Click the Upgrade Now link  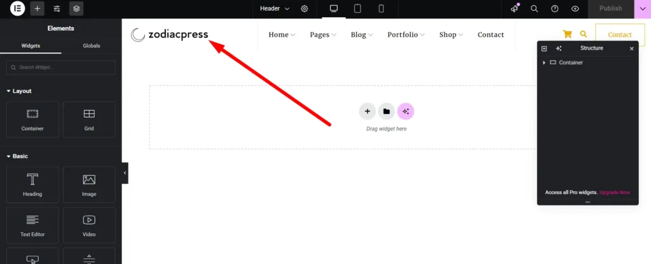(615, 192)
